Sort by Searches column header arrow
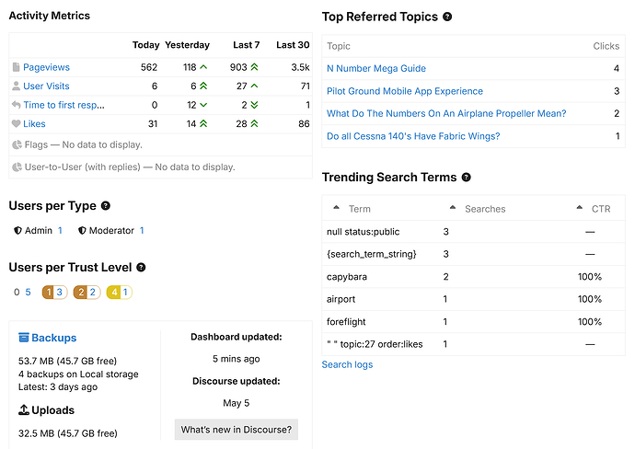 click(453, 208)
